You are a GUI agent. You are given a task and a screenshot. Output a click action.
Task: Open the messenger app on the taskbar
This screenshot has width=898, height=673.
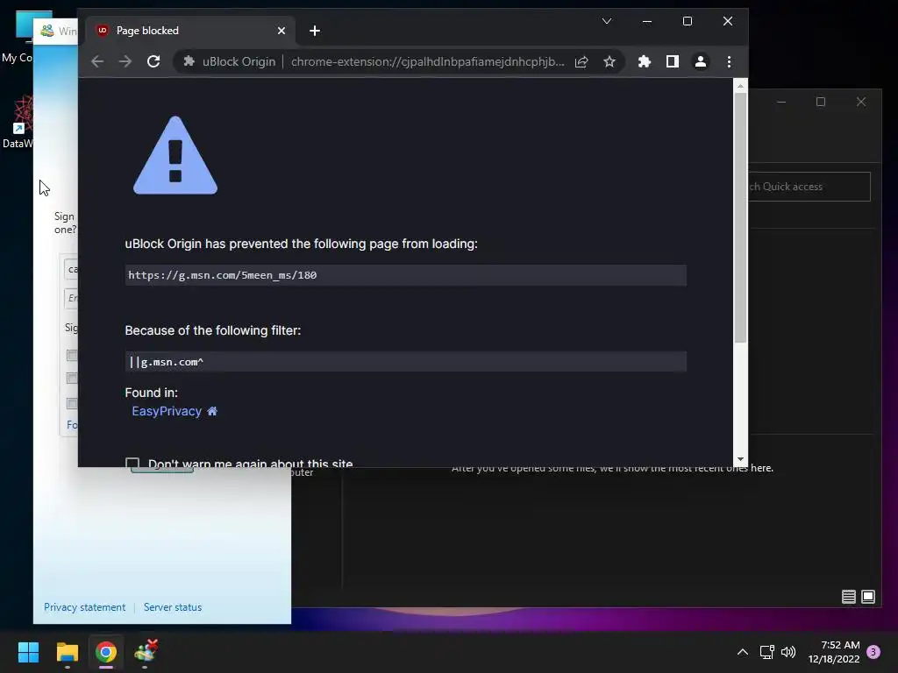tap(145, 652)
